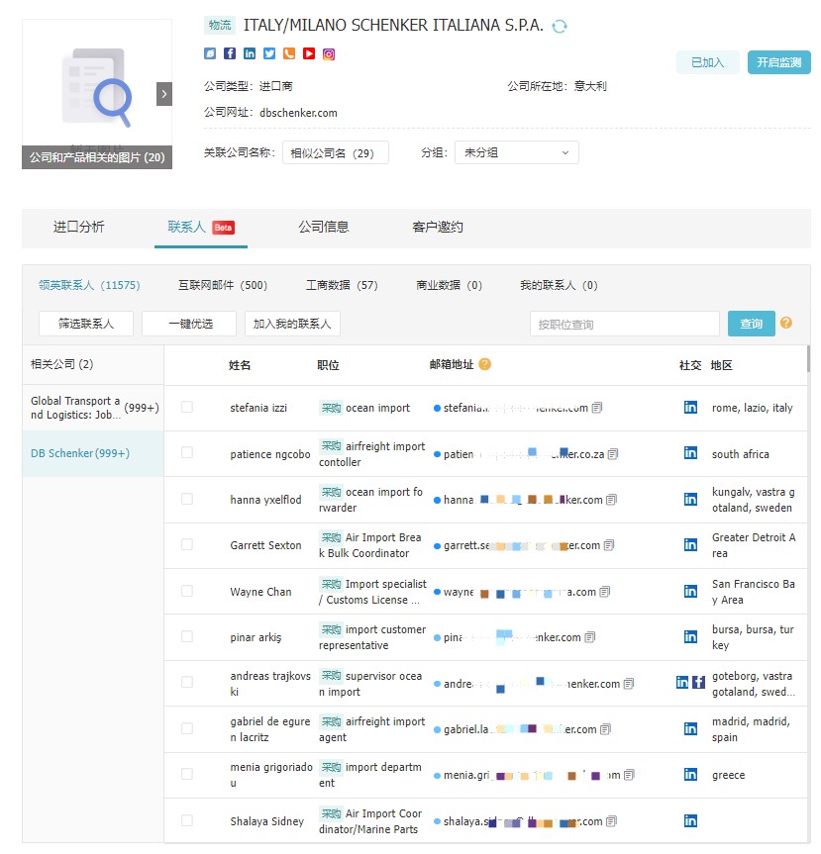
Task: Select checkbox for pinar arkiş
Action: pyautogui.click(x=187, y=636)
